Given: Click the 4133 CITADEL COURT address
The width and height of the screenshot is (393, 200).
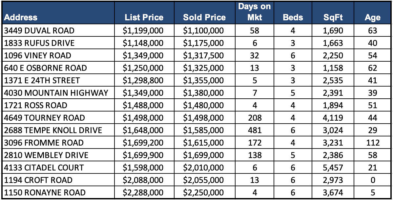Looking at the screenshot, I should tap(44, 168).
